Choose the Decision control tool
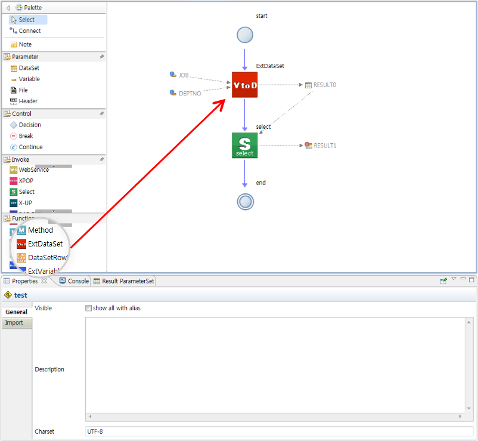The image size is (478, 441). pos(29,125)
